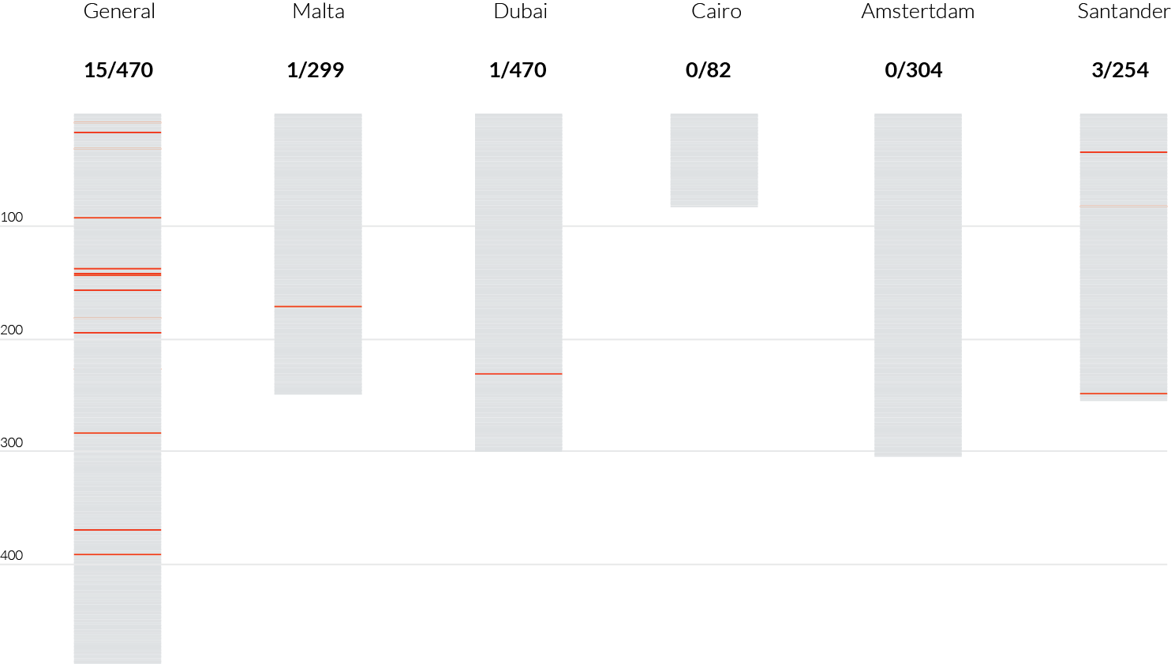Screen dimensions: 1171x664
Task: Click the gray Cairo bar
Action: click(714, 160)
